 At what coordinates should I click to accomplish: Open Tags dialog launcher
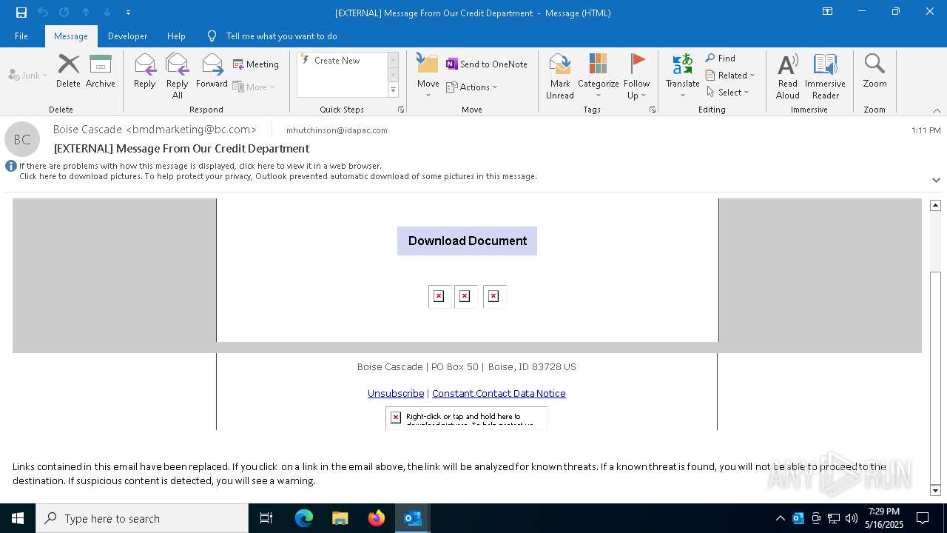(653, 110)
